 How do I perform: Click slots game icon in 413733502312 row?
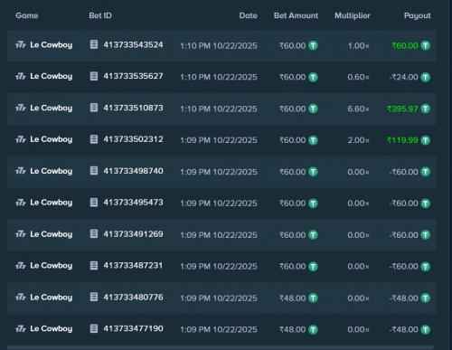coord(21,139)
